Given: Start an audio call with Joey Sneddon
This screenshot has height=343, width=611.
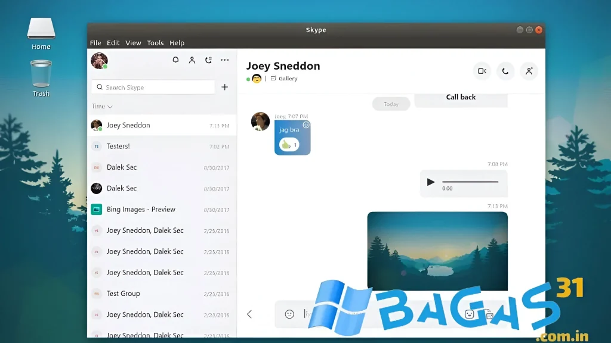Looking at the screenshot, I should tap(505, 71).
